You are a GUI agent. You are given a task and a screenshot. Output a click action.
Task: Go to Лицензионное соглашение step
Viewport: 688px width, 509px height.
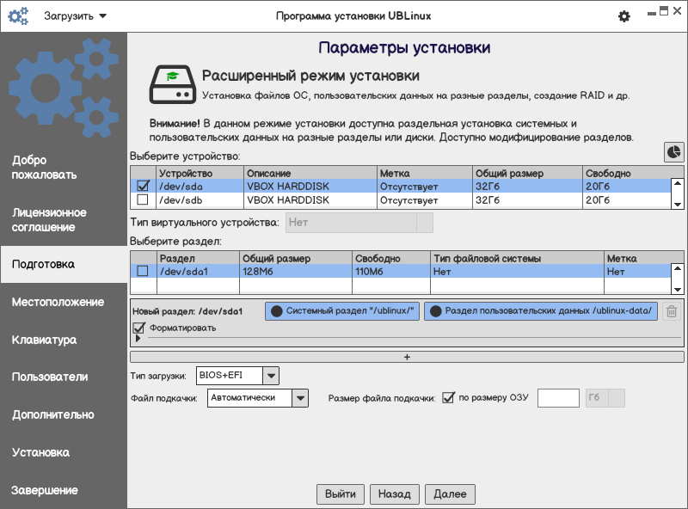[49, 220]
